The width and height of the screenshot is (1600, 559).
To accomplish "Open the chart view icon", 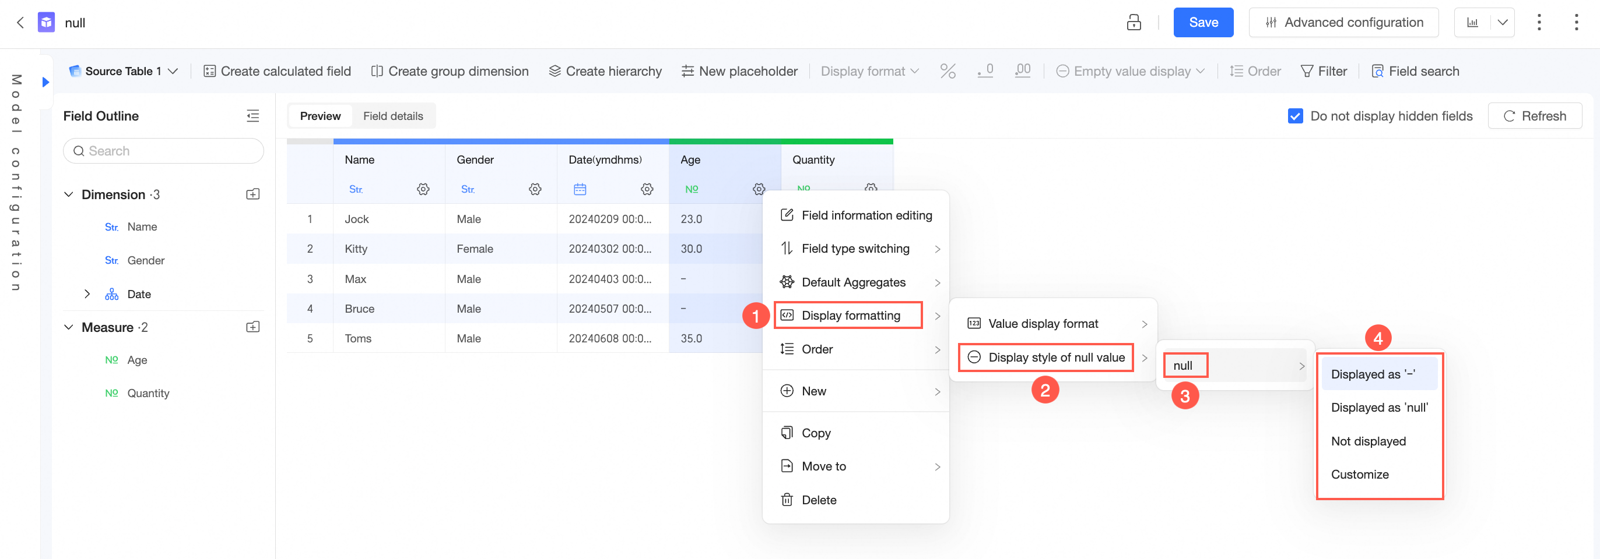I will (x=1472, y=23).
